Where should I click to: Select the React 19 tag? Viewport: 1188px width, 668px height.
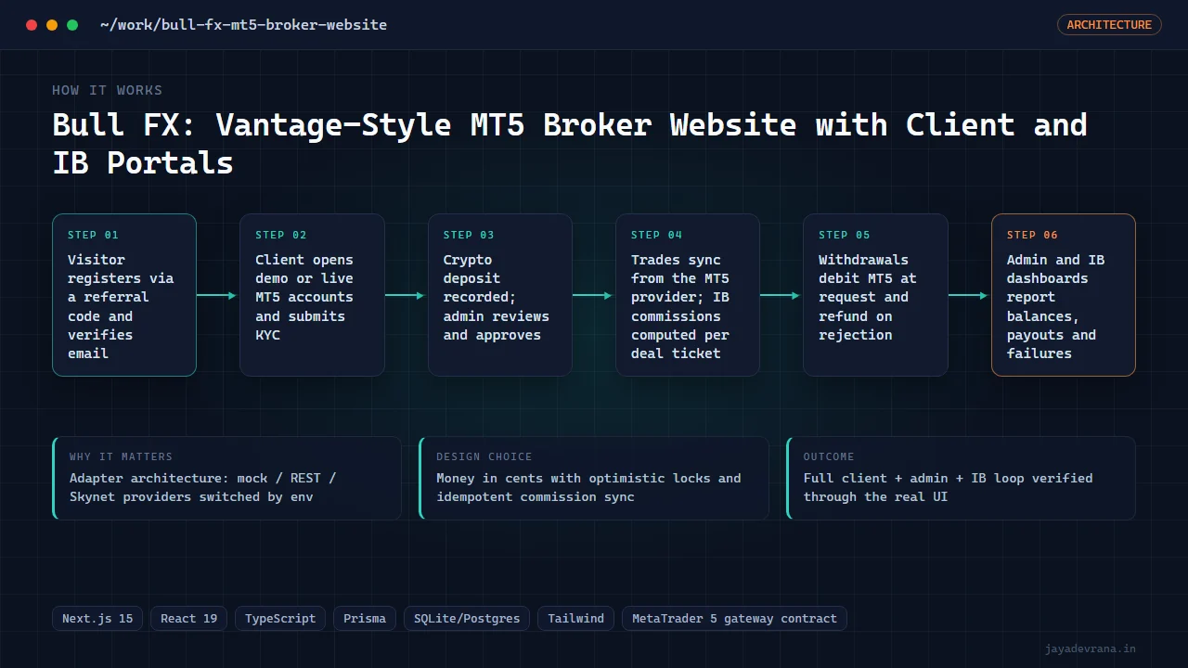[188, 619]
